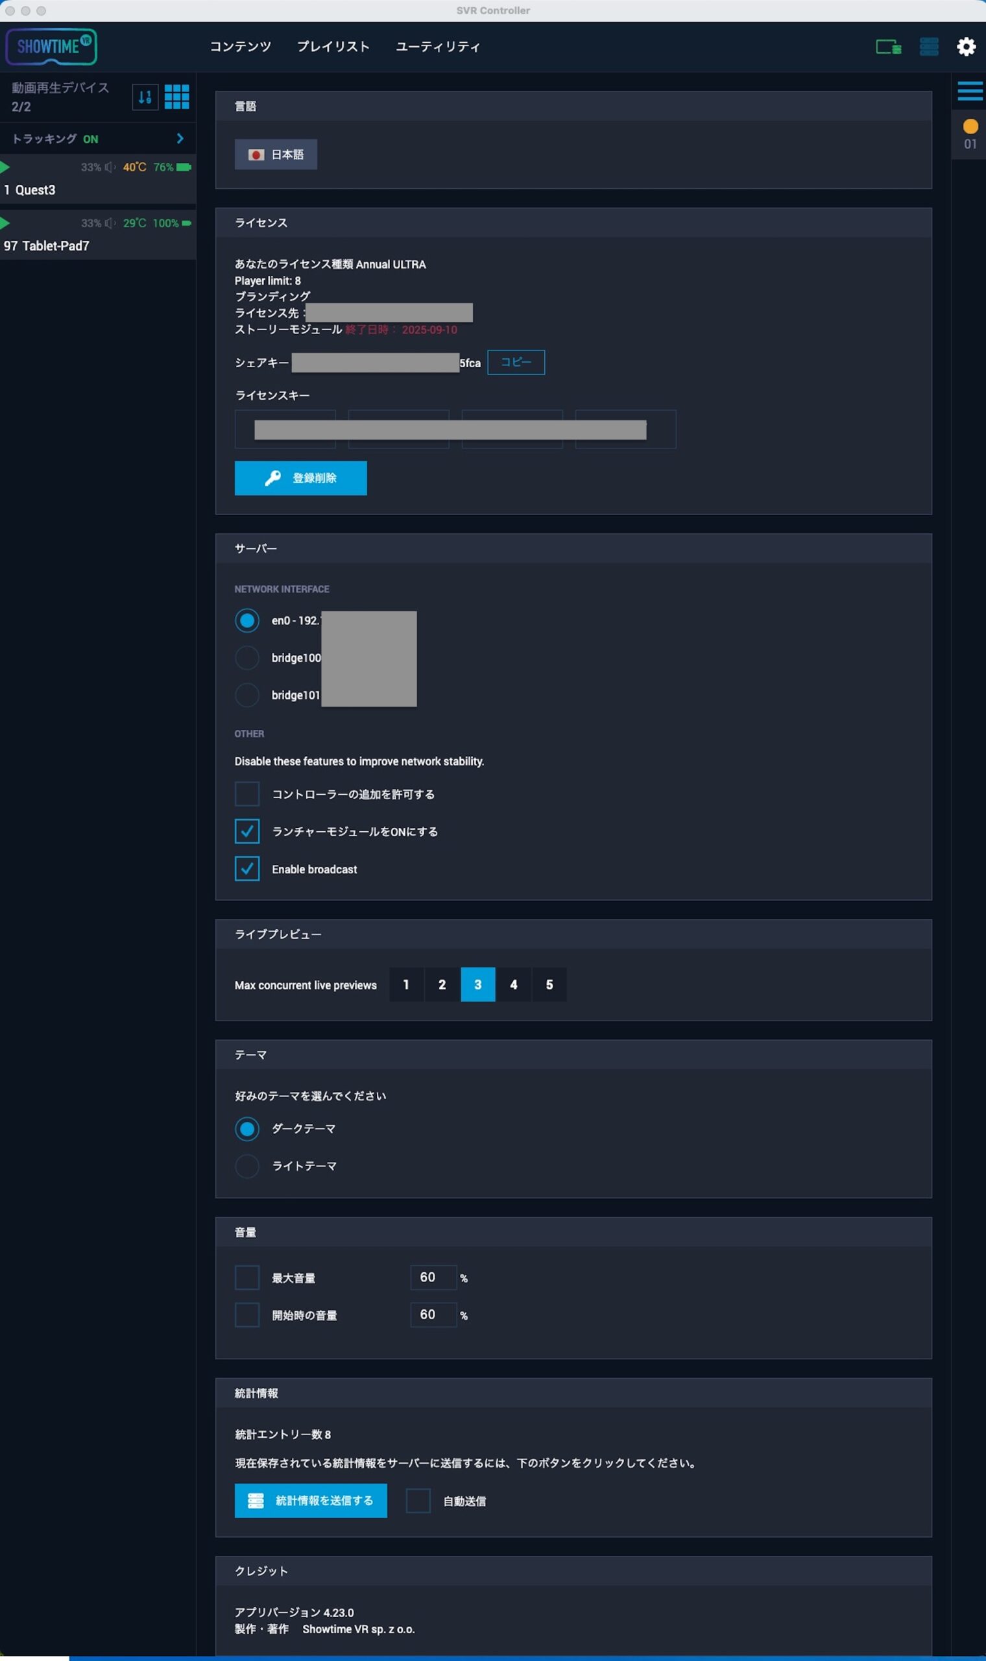Viewport: 986px width, 1661px height.
Task: Click the blue server stack icon
Action: (929, 47)
